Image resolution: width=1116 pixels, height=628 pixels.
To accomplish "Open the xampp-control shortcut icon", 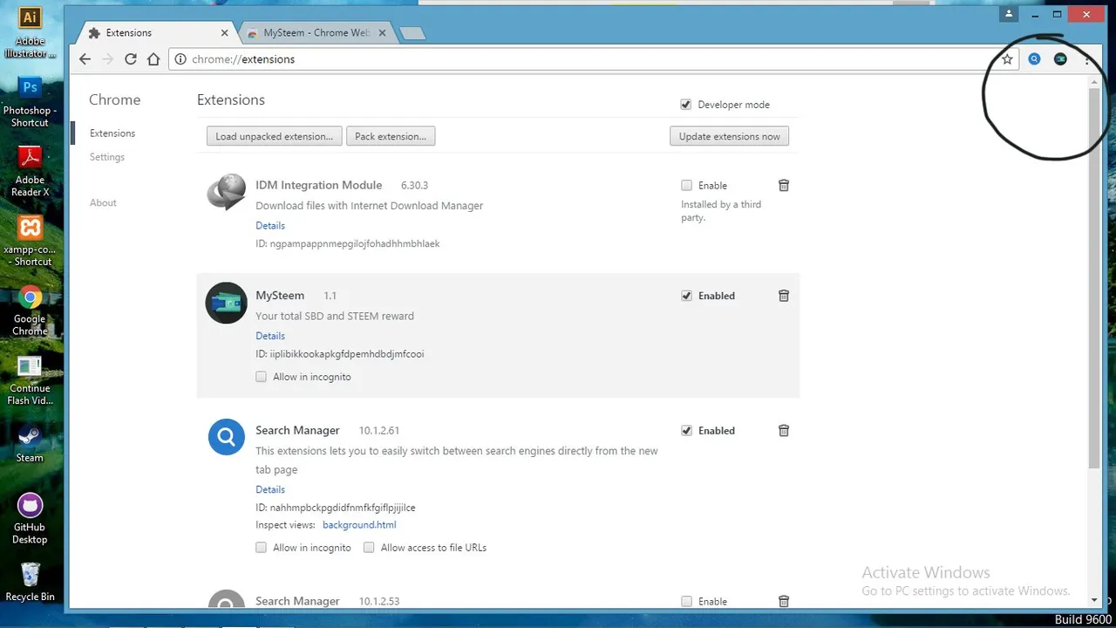I will 30,241.
